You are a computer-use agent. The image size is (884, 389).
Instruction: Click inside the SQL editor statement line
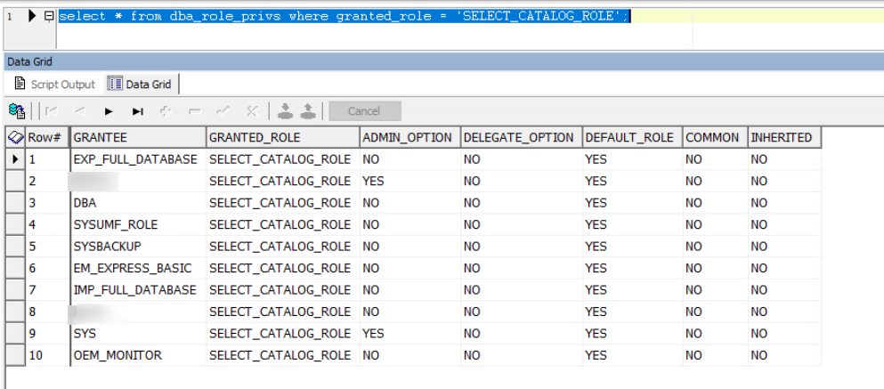click(344, 17)
